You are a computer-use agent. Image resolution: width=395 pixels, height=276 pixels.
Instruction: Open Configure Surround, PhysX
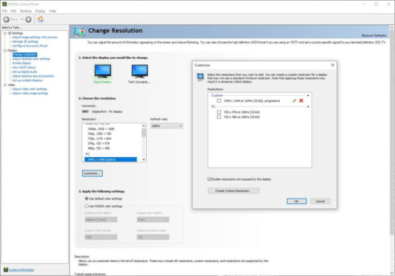[30, 46]
